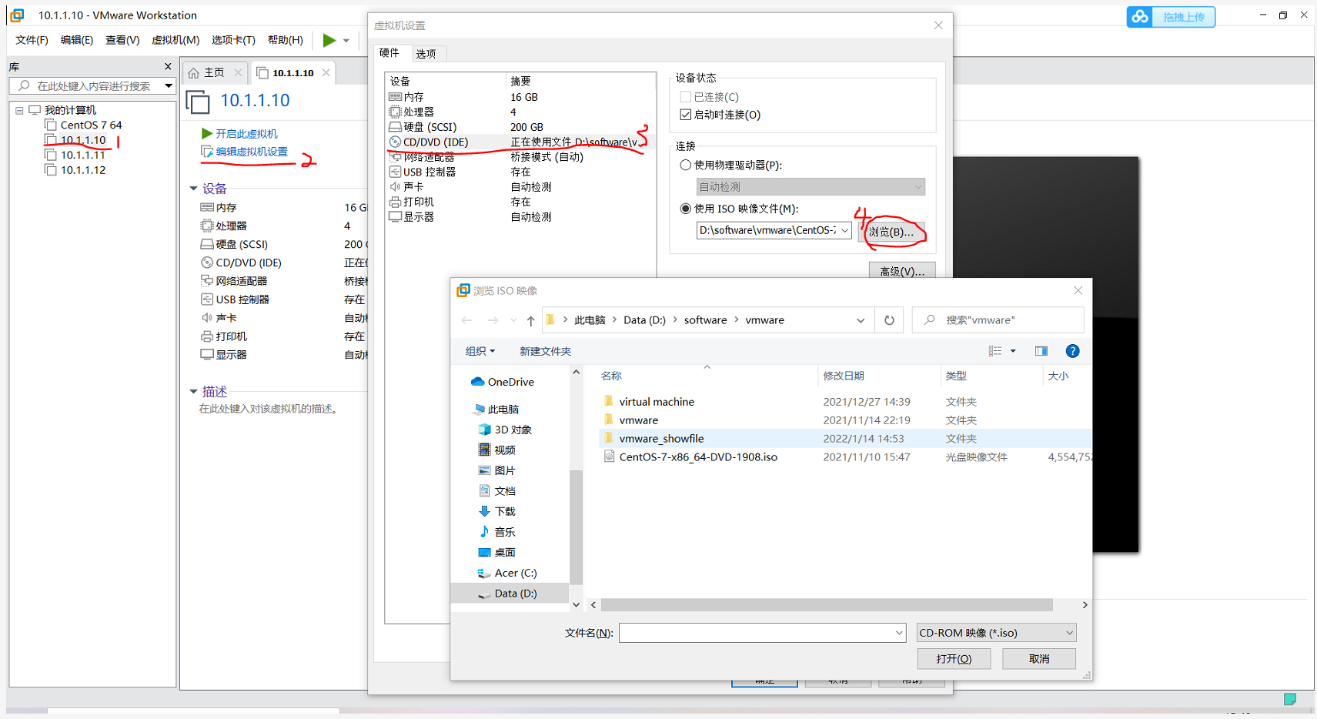Select OneDrive in the navigation pane

click(x=503, y=382)
